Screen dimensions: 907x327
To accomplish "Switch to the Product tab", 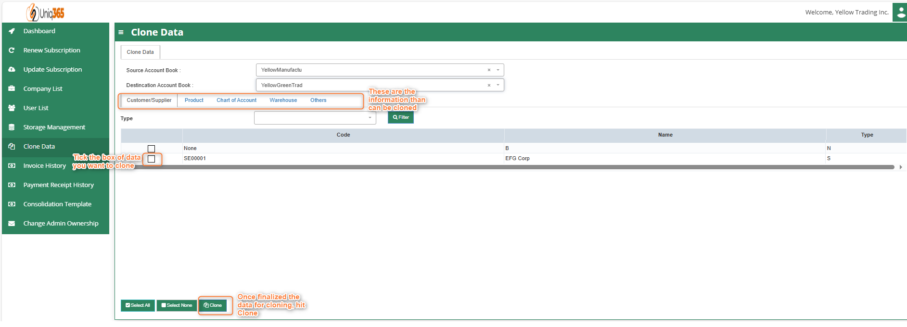I will pyautogui.click(x=194, y=101).
